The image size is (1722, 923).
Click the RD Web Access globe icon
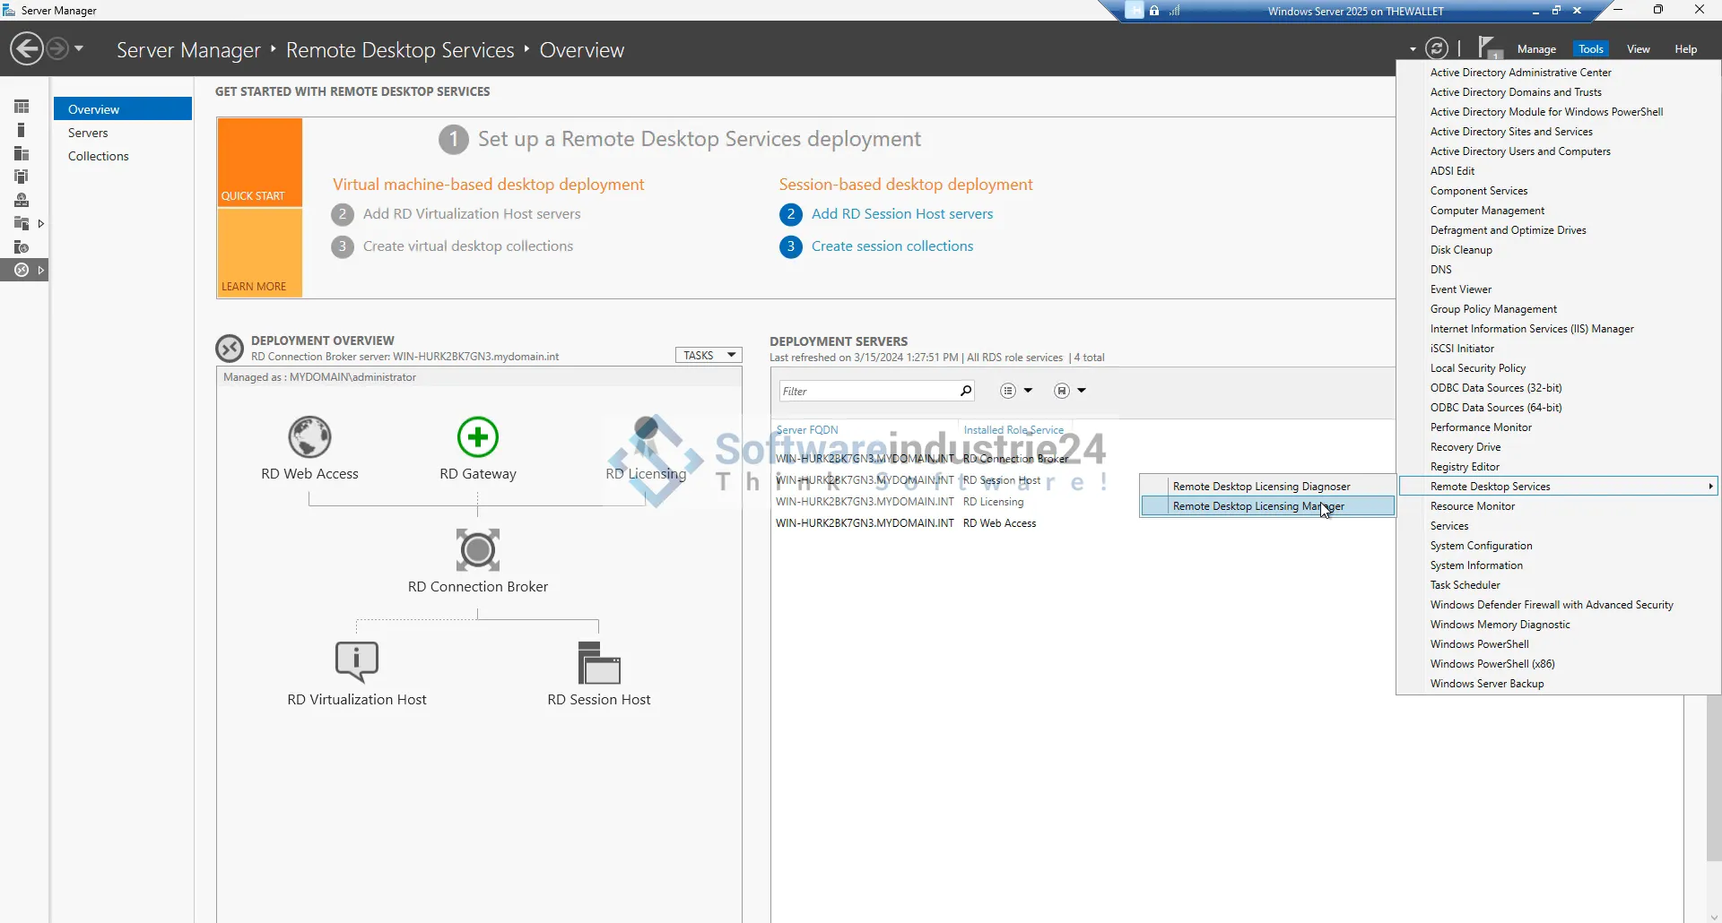tap(309, 437)
